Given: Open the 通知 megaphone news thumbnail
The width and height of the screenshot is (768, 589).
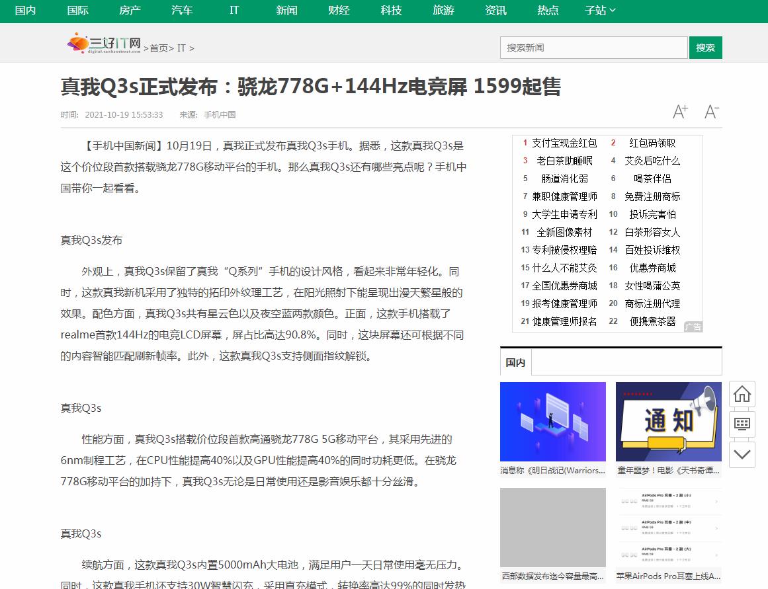Looking at the screenshot, I should click(669, 422).
